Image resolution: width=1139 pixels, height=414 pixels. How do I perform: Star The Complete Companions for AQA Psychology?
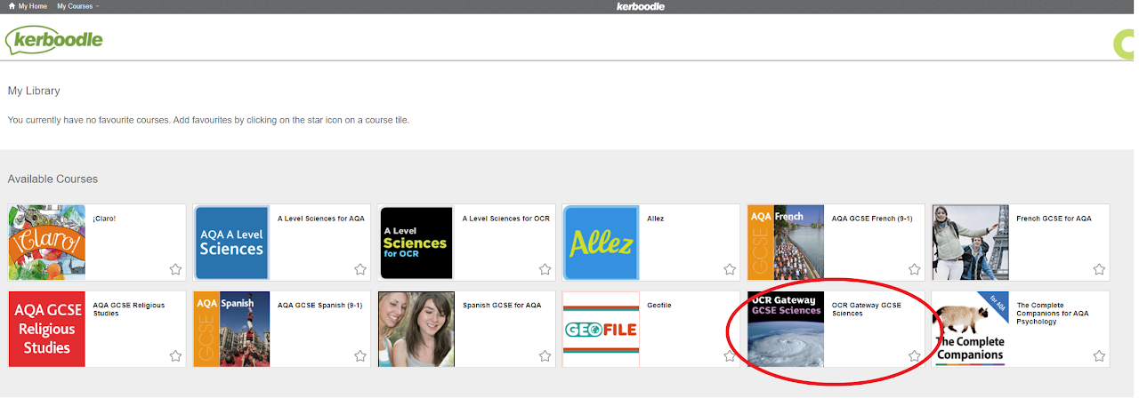pyautogui.click(x=1099, y=355)
